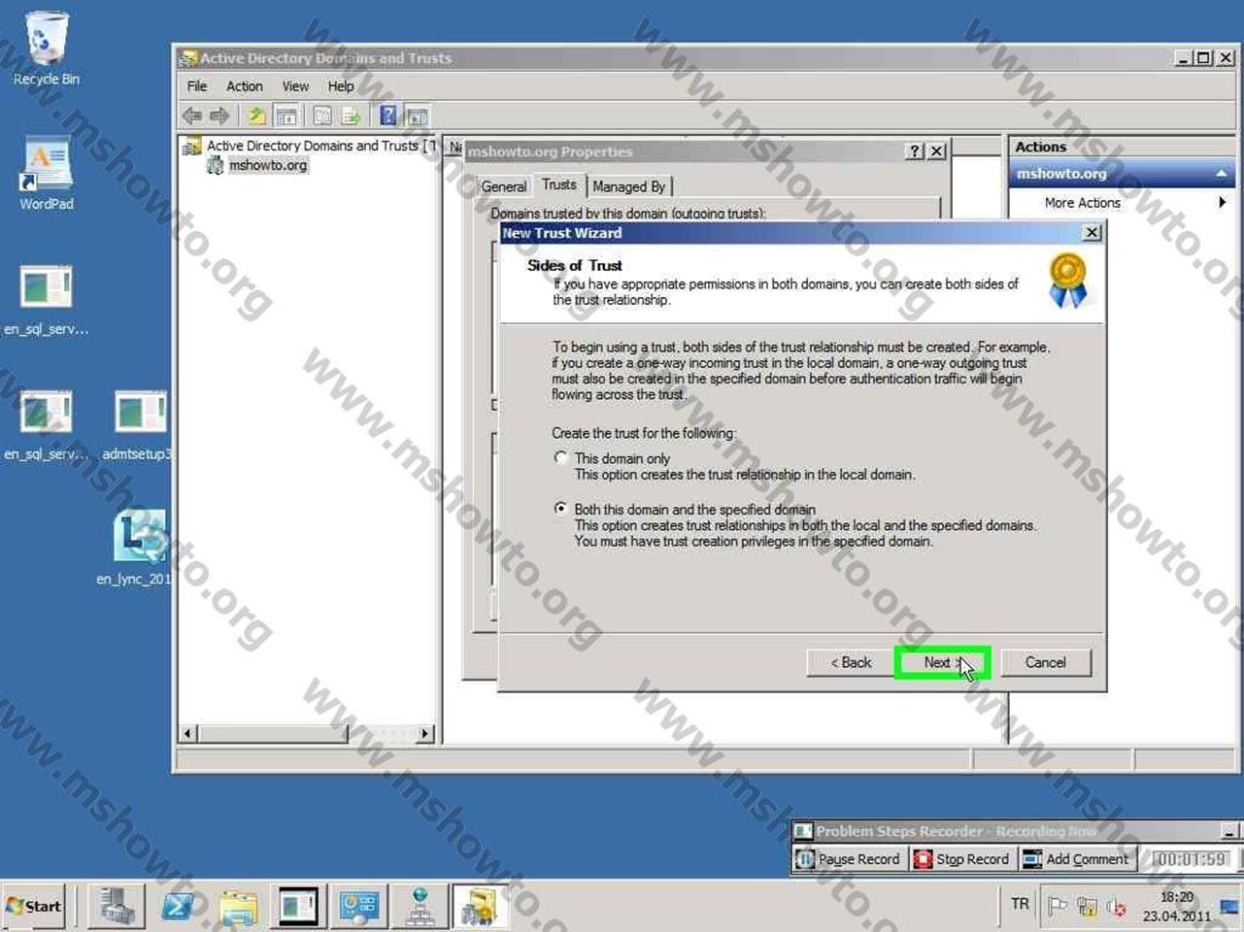Toggle the Show/Hide Console Tree toolbar icon
The image size is (1244, 932).
(x=286, y=116)
